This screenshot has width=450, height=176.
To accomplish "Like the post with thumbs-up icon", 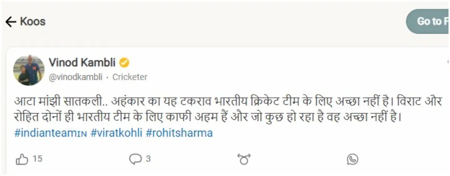I will tap(22, 160).
